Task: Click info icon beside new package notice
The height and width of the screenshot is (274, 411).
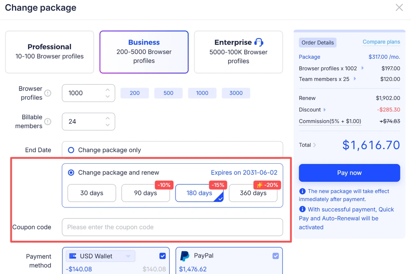Action: click(302, 191)
